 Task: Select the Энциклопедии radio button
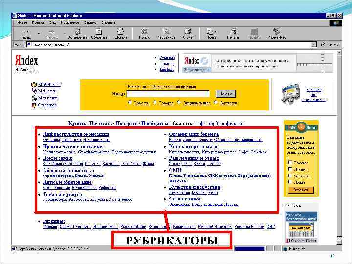pyautogui.click(x=179, y=103)
